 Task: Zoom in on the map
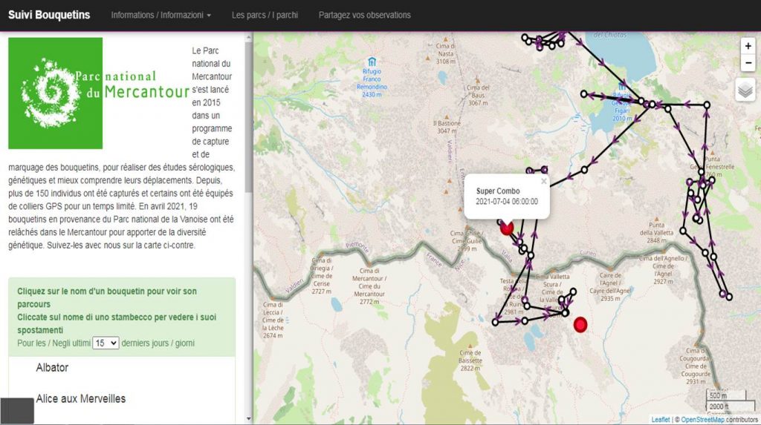[748, 46]
